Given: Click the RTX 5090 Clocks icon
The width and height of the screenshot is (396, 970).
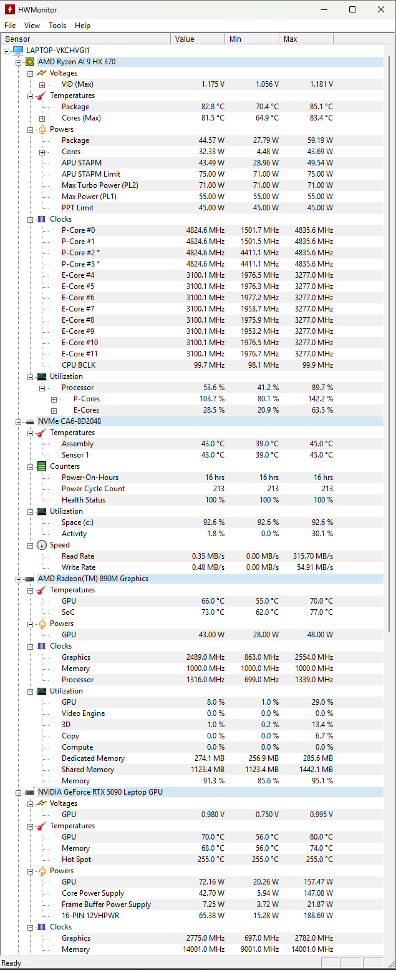Looking at the screenshot, I should pyautogui.click(x=42, y=927).
